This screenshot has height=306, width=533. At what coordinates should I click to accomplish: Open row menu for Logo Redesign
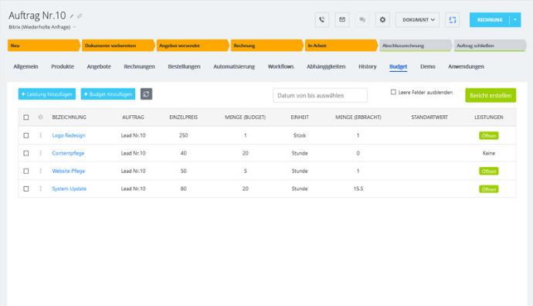[40, 135]
